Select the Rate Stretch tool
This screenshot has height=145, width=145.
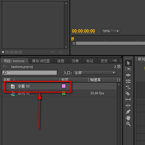[128, 87]
